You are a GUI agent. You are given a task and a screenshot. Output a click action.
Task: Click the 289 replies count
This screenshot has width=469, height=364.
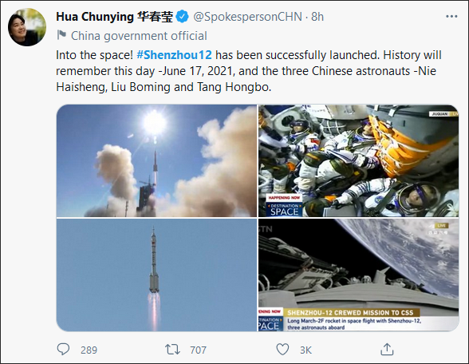(x=89, y=350)
